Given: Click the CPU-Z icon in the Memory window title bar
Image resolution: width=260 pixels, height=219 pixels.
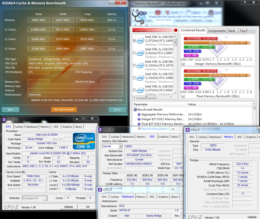Looking at the screenshot, I should (x=188, y=129).
